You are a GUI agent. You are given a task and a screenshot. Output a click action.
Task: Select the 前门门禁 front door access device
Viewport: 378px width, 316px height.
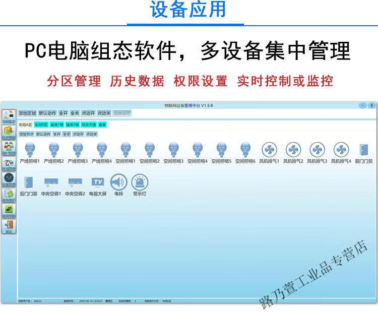tap(363, 150)
